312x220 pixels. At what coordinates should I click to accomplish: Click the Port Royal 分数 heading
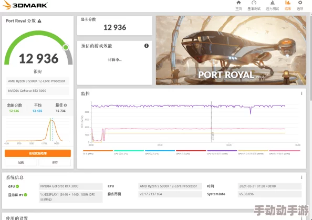[x=20, y=21]
